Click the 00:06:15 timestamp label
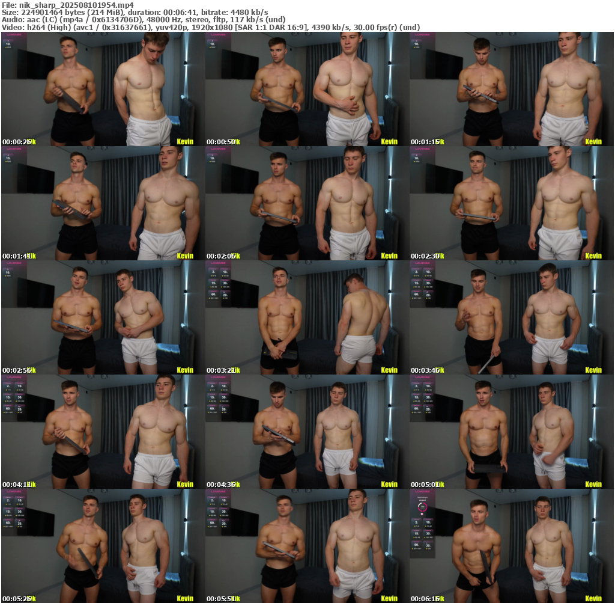 point(425,598)
